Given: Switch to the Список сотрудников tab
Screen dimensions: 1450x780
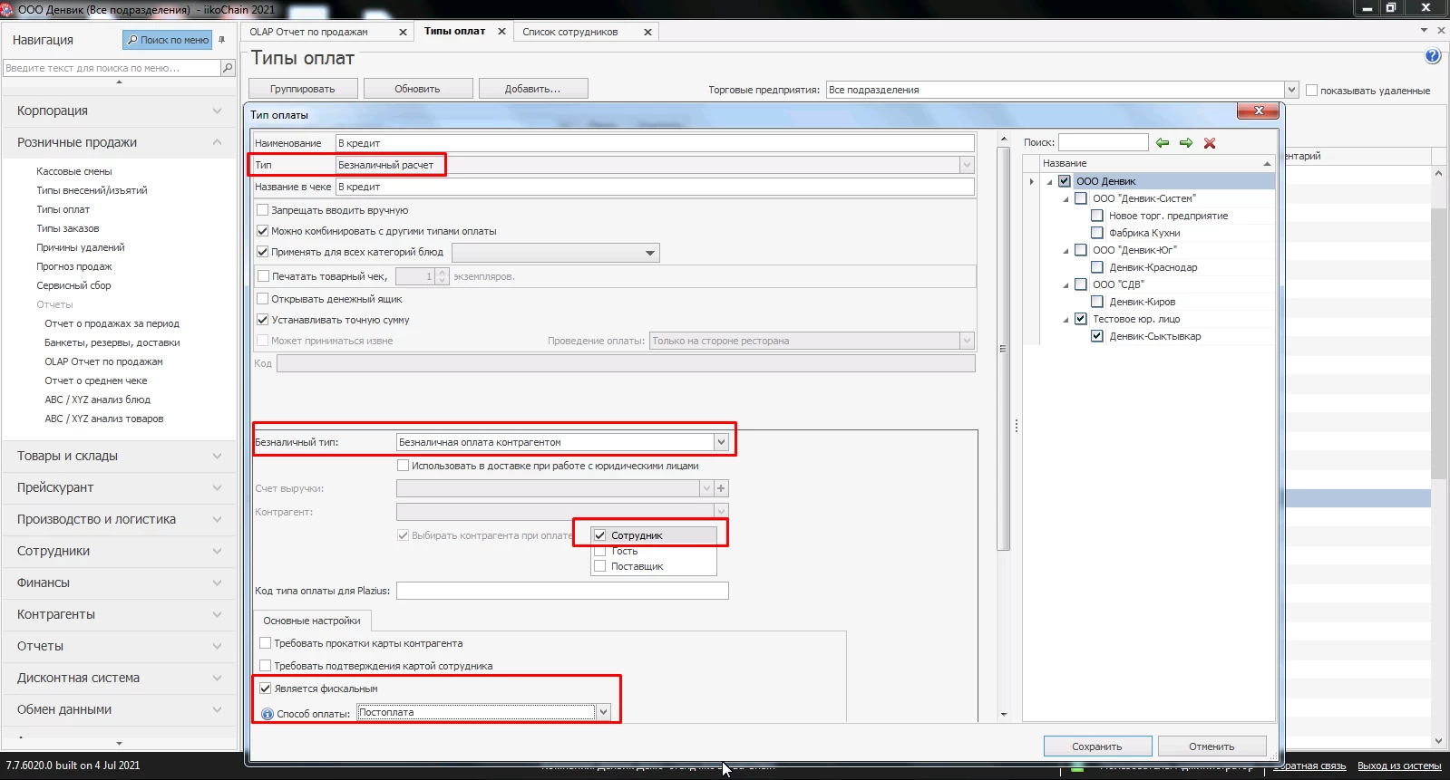Looking at the screenshot, I should 570,32.
